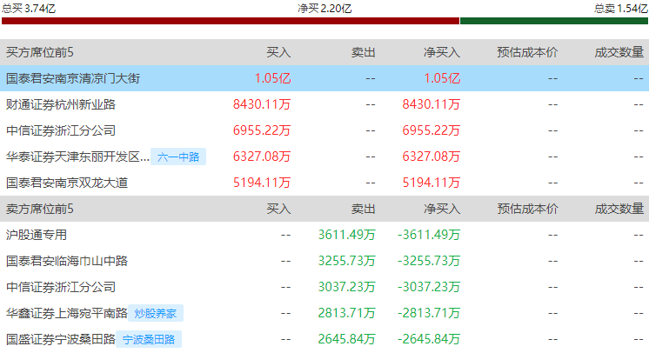Click 总卖 1.54亿 label
The width and height of the screenshot is (649, 353).
pos(621,9)
